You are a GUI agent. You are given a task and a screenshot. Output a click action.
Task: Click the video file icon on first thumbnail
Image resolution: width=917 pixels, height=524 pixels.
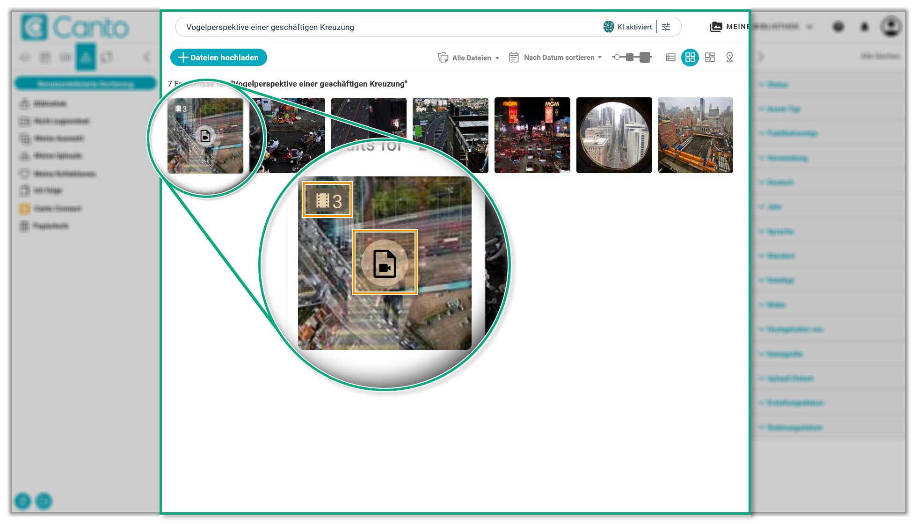coord(205,136)
